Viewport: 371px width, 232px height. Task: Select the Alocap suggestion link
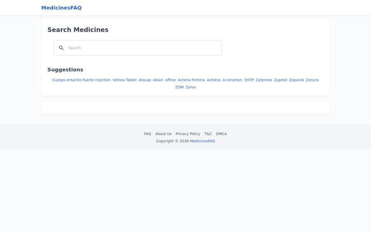[145, 80]
